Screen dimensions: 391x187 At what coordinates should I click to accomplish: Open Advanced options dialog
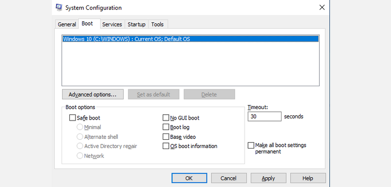[x=93, y=95]
